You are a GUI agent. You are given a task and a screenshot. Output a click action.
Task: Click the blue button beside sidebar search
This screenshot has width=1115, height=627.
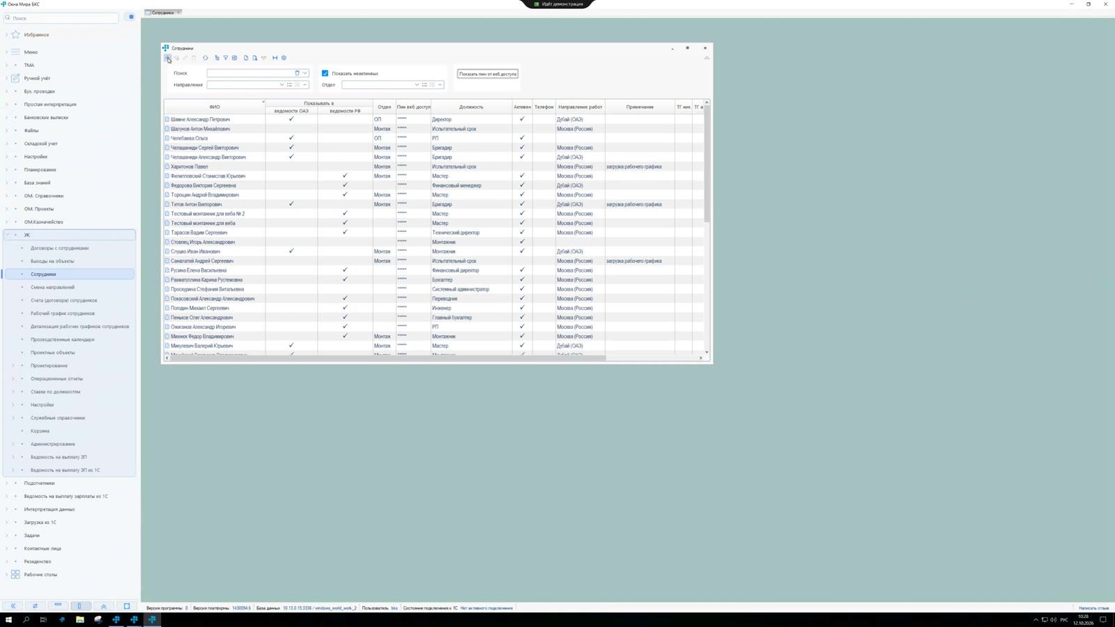pyautogui.click(x=130, y=17)
